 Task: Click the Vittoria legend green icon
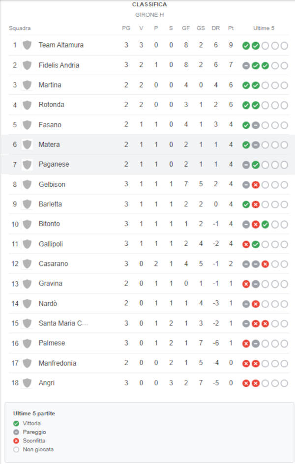pos(16,424)
